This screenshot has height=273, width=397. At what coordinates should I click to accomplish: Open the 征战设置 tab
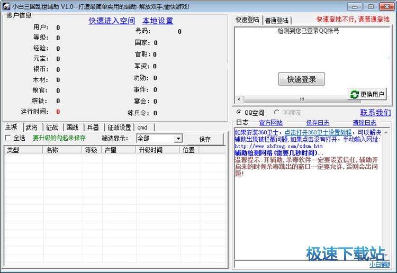[x=119, y=128]
